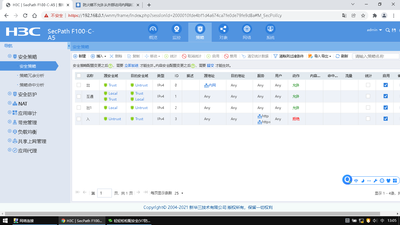Screen dimensions: 400x225
Task: Select the 对象 objects icon
Action: tap(223, 29)
